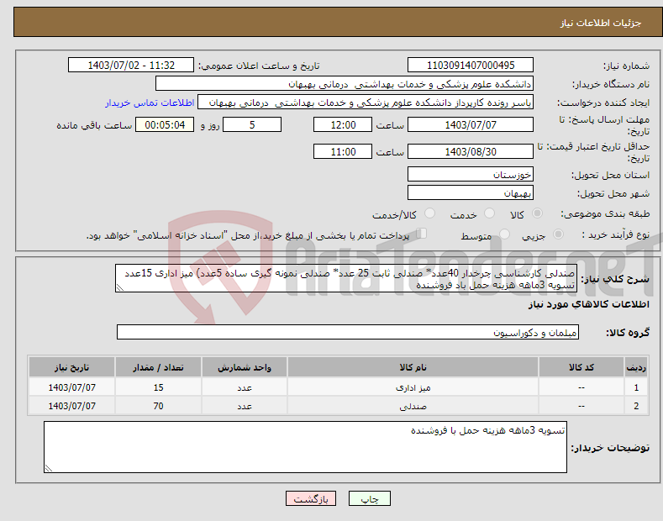The width and height of the screenshot is (663, 521).
Task: Click the اطلاعات کالاهای مورد نیاز heading
Action: pyautogui.click(x=588, y=304)
